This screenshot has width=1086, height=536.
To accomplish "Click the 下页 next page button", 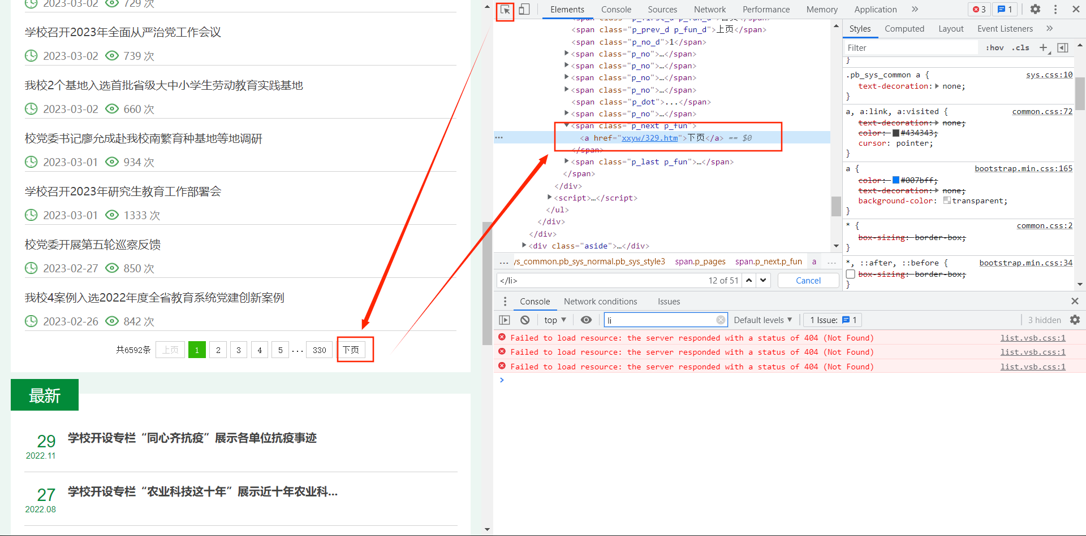I will [x=351, y=350].
